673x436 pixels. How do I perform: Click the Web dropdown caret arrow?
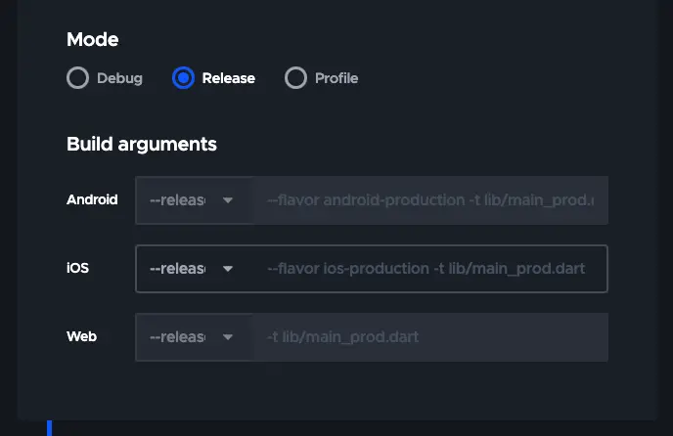click(x=228, y=337)
